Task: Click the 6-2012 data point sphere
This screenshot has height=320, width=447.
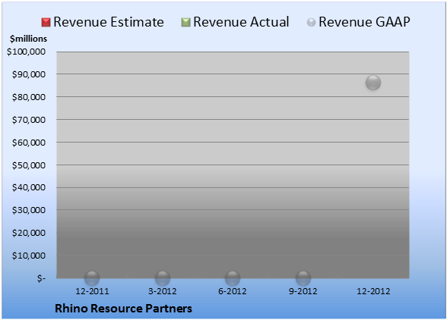Action: (233, 278)
